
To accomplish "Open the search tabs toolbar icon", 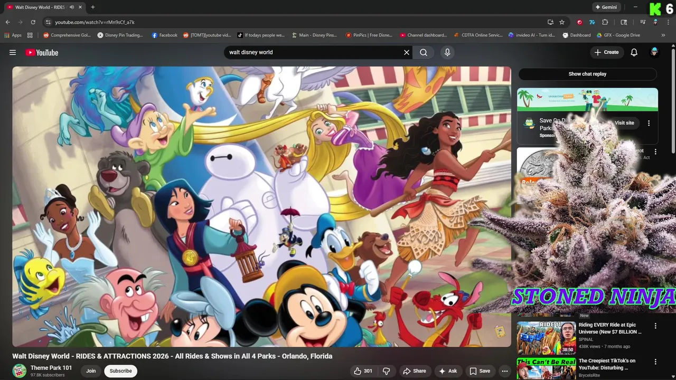I will 624,22.
